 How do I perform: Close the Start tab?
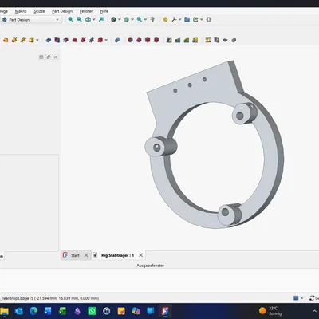coord(86,255)
